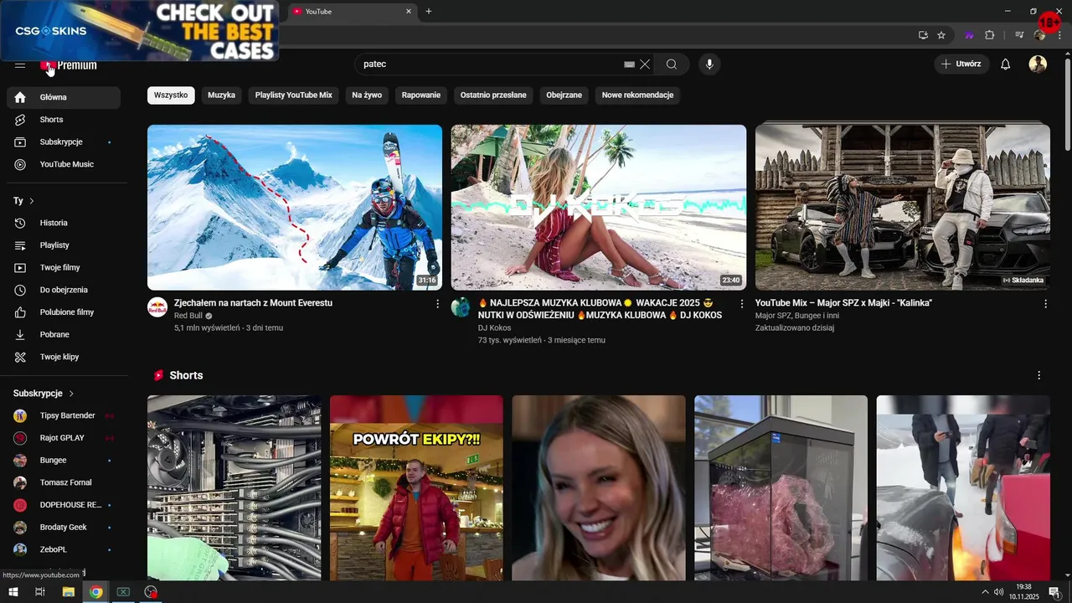Open Twoje filmy in the sidebar
This screenshot has width=1072, height=603.
64,267
